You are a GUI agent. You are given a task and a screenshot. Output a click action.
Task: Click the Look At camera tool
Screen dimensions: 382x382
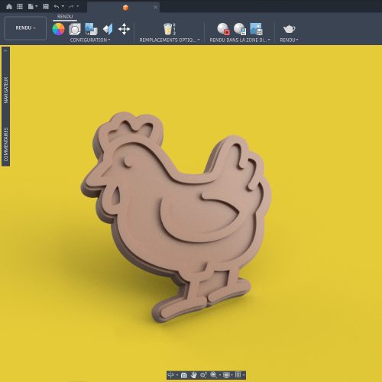184,375
